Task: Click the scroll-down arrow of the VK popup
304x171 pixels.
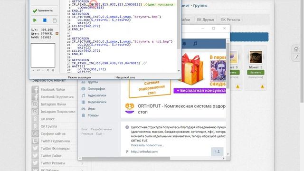Action: pyautogui.click(x=228, y=154)
